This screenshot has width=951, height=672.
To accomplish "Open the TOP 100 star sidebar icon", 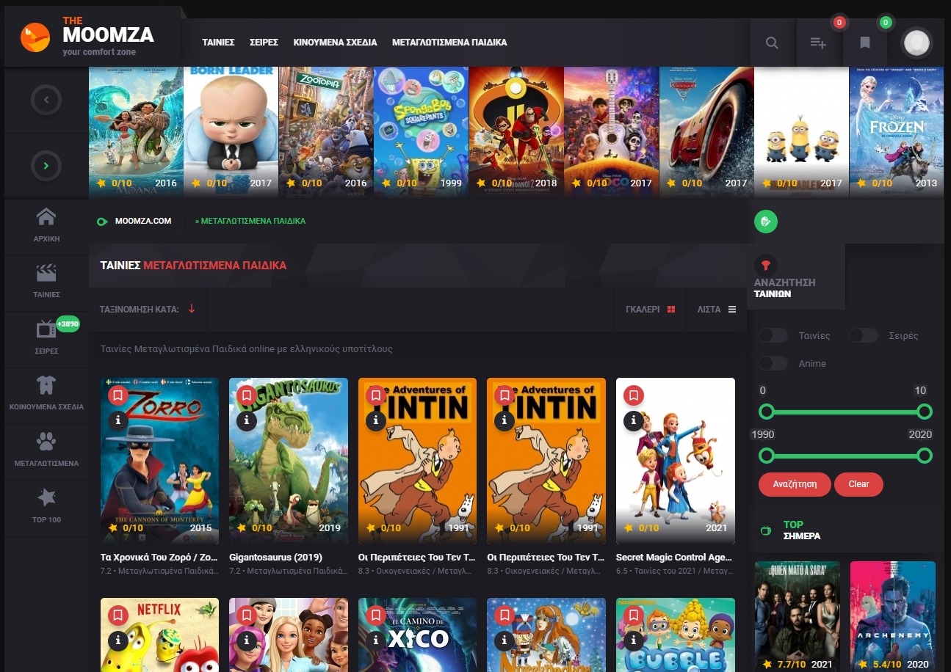I will pyautogui.click(x=46, y=505).
